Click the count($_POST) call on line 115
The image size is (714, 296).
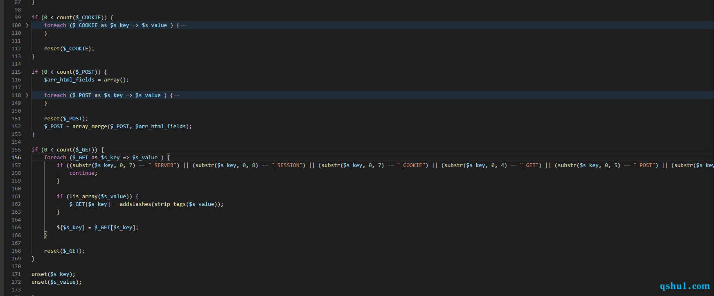(x=77, y=72)
